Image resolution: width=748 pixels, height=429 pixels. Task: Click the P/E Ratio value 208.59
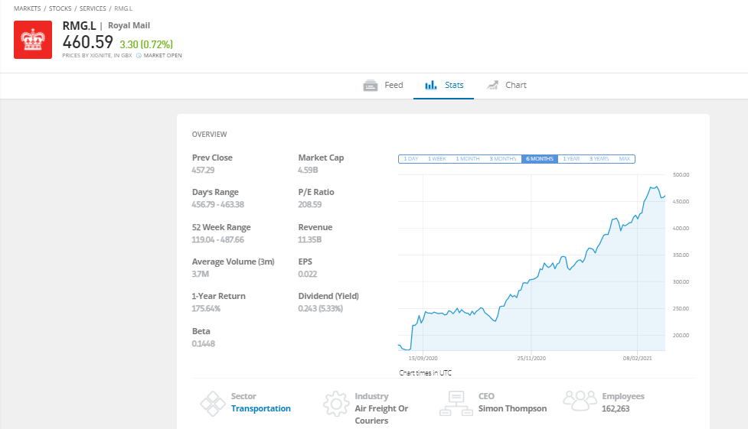(310, 204)
